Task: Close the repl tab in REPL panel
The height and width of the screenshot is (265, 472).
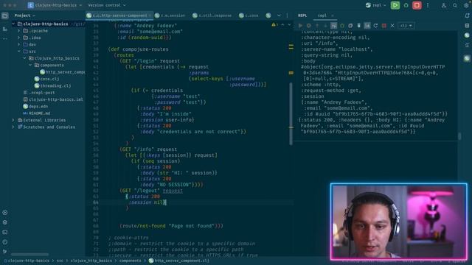Action: (x=333, y=15)
